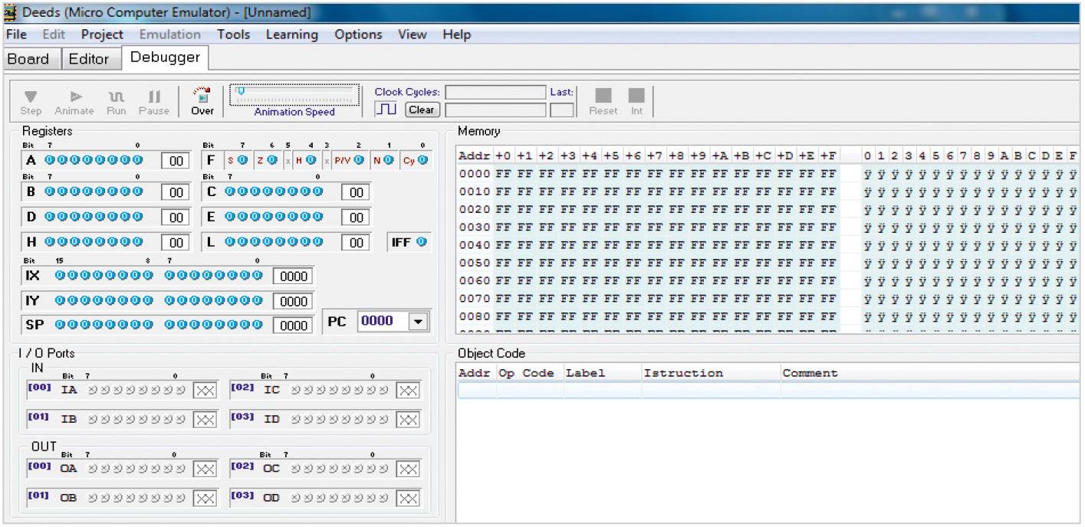Open the Options menu

pyautogui.click(x=358, y=34)
